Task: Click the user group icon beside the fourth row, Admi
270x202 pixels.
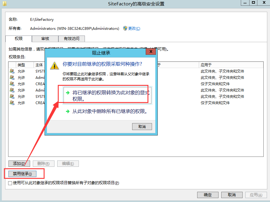Action: coord(12,90)
